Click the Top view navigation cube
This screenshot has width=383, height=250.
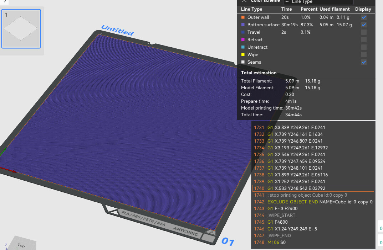coord(21,245)
